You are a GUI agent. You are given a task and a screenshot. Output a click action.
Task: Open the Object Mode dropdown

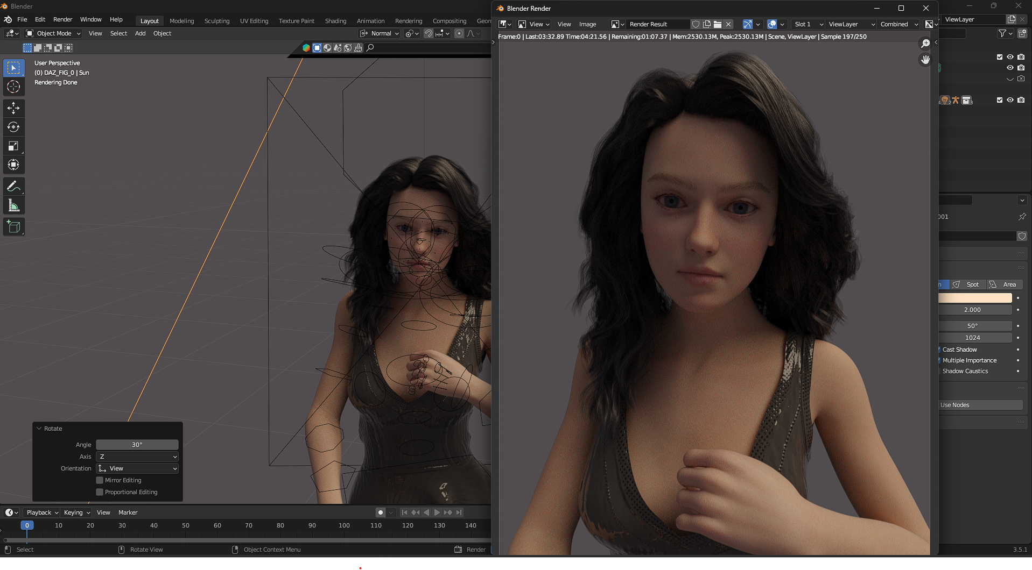53,33
